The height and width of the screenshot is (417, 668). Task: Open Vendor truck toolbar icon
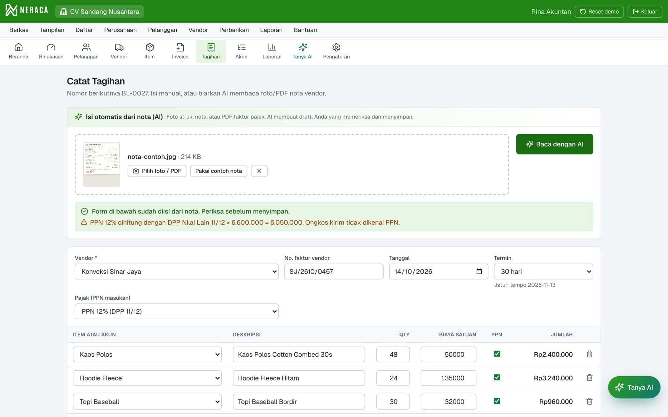coord(119,51)
